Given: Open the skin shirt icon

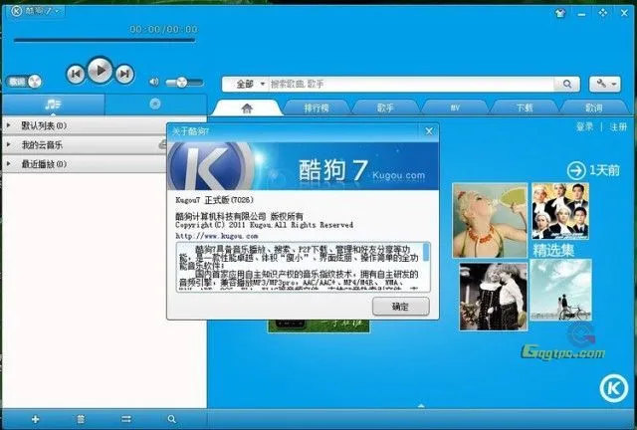Looking at the screenshot, I should (560, 13).
